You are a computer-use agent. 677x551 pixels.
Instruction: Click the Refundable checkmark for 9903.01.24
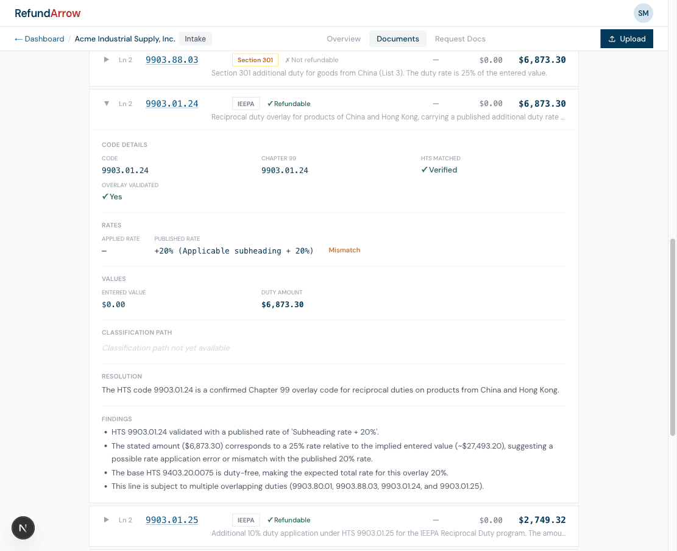pos(288,103)
